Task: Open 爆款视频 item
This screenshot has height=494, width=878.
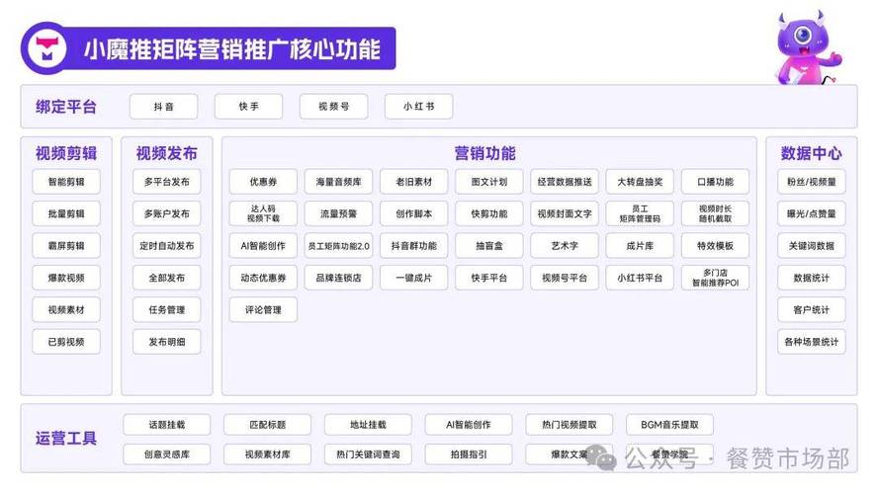Action: pyautogui.click(x=66, y=278)
